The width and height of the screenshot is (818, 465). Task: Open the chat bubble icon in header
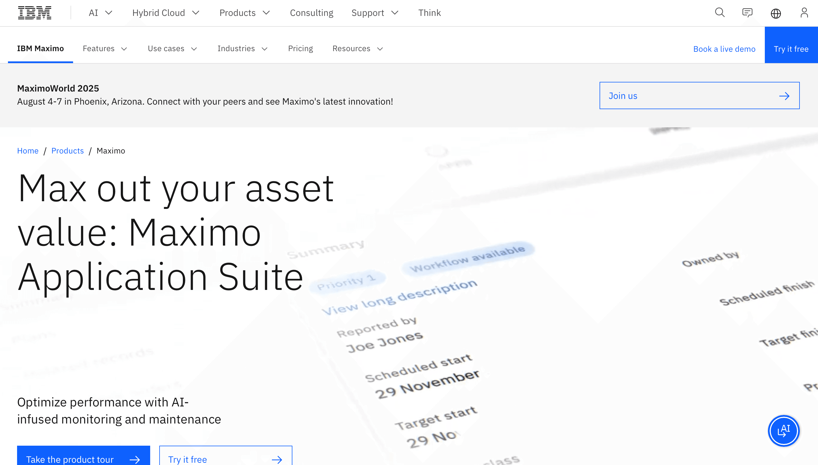747,13
